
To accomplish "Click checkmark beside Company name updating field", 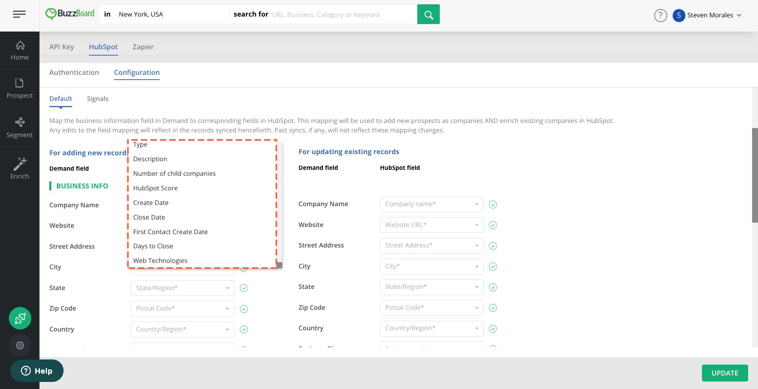I will 493,205.
